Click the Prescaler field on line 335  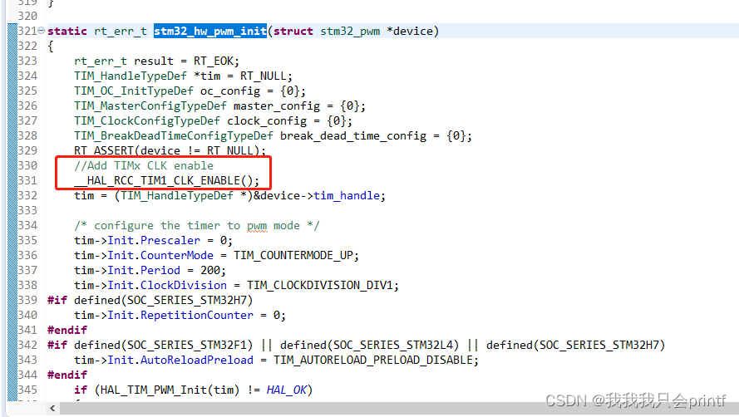click(x=170, y=240)
